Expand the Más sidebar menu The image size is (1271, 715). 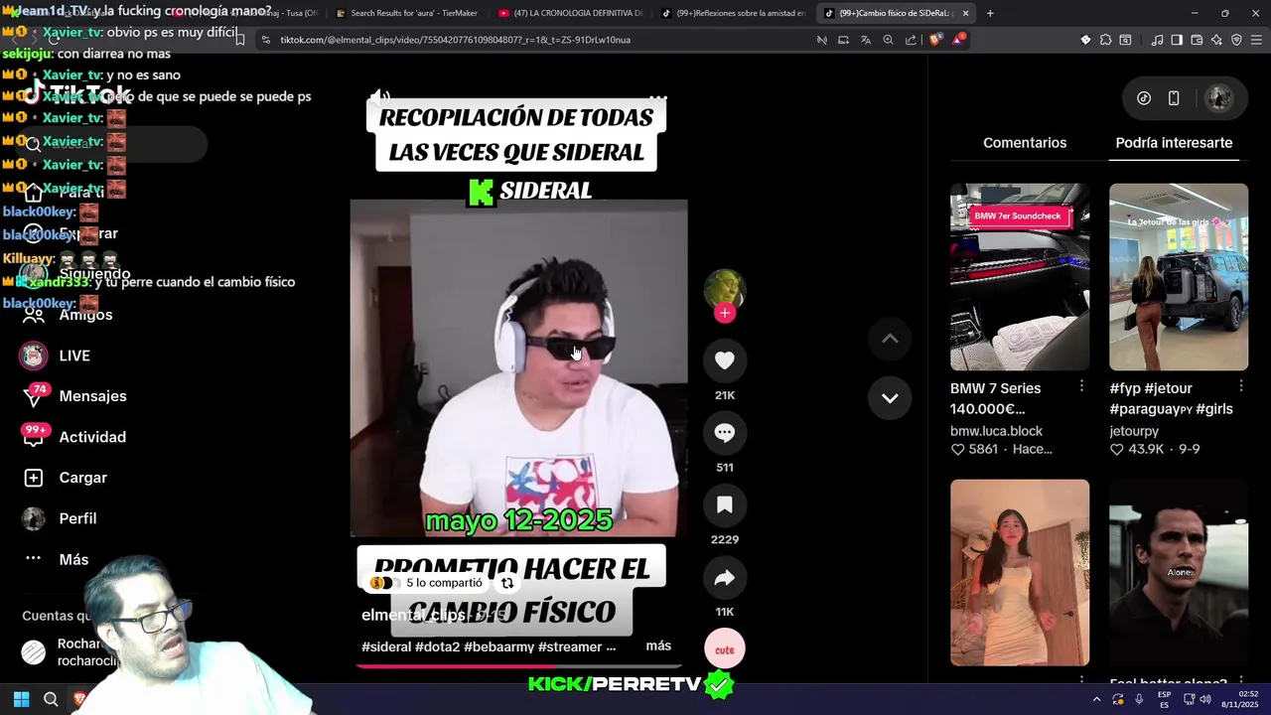coord(58,559)
